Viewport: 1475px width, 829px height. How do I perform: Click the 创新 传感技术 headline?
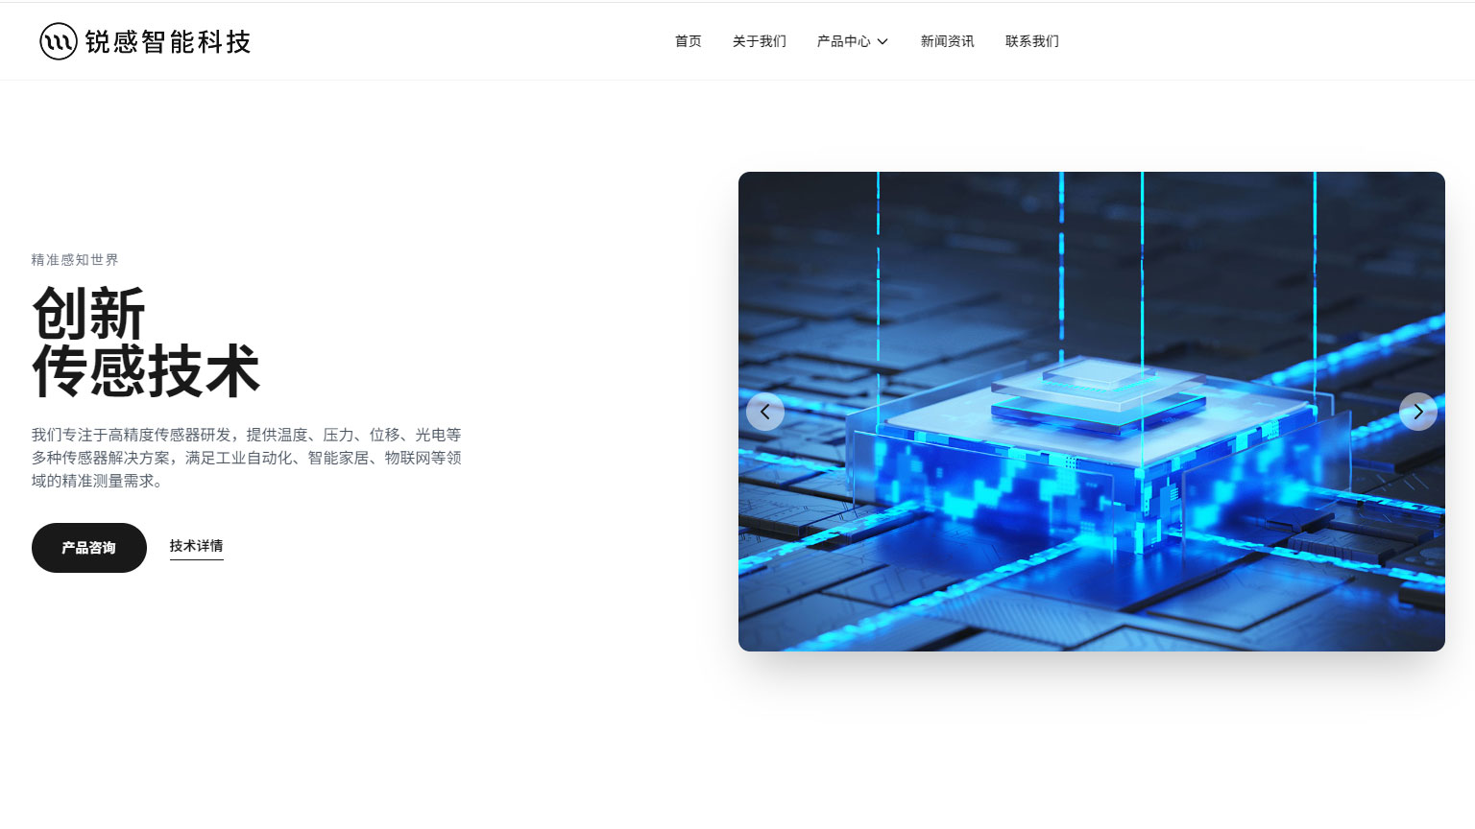click(146, 342)
